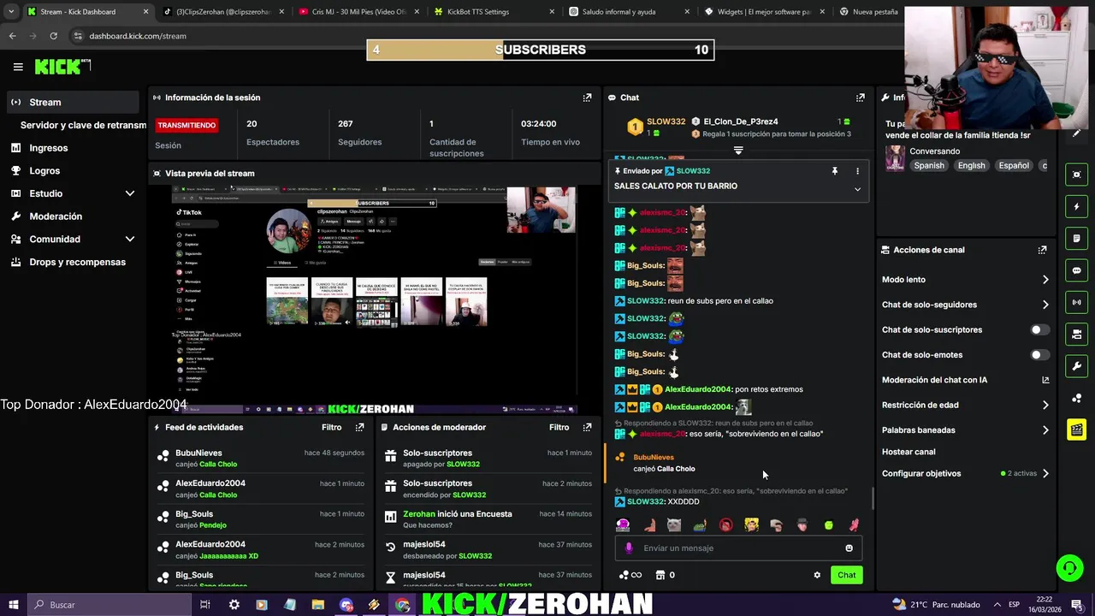1095x616 pixels.
Task: Open the Filtro dropdown in Acciones de moderador
Action: point(559,427)
